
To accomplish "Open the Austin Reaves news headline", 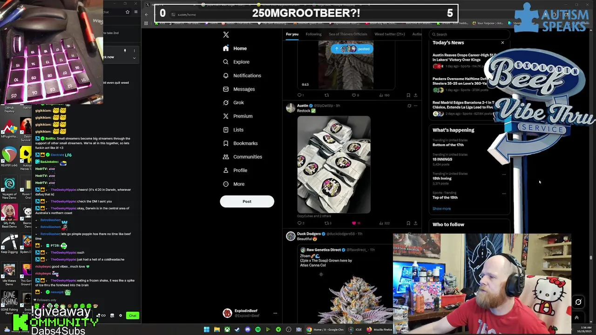I will 465,57.
